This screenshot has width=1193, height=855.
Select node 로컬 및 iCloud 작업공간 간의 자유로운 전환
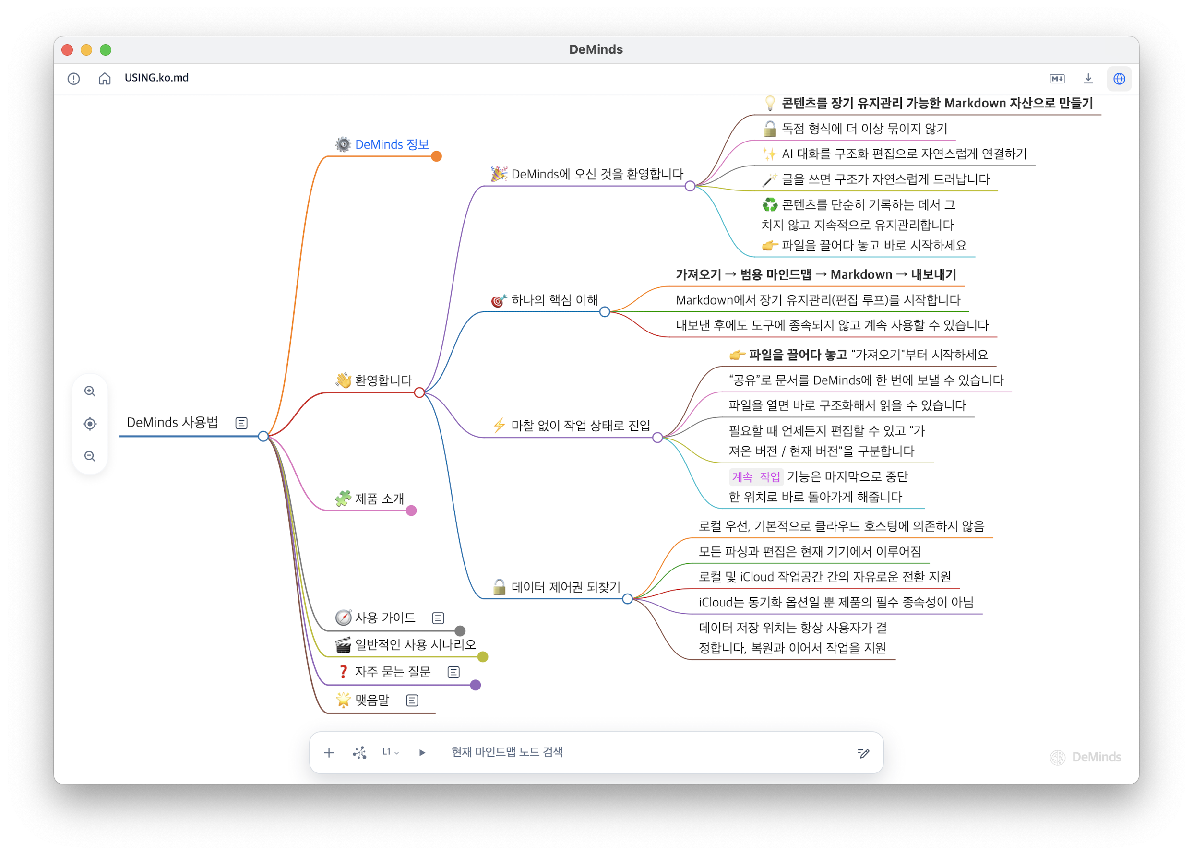point(825,577)
